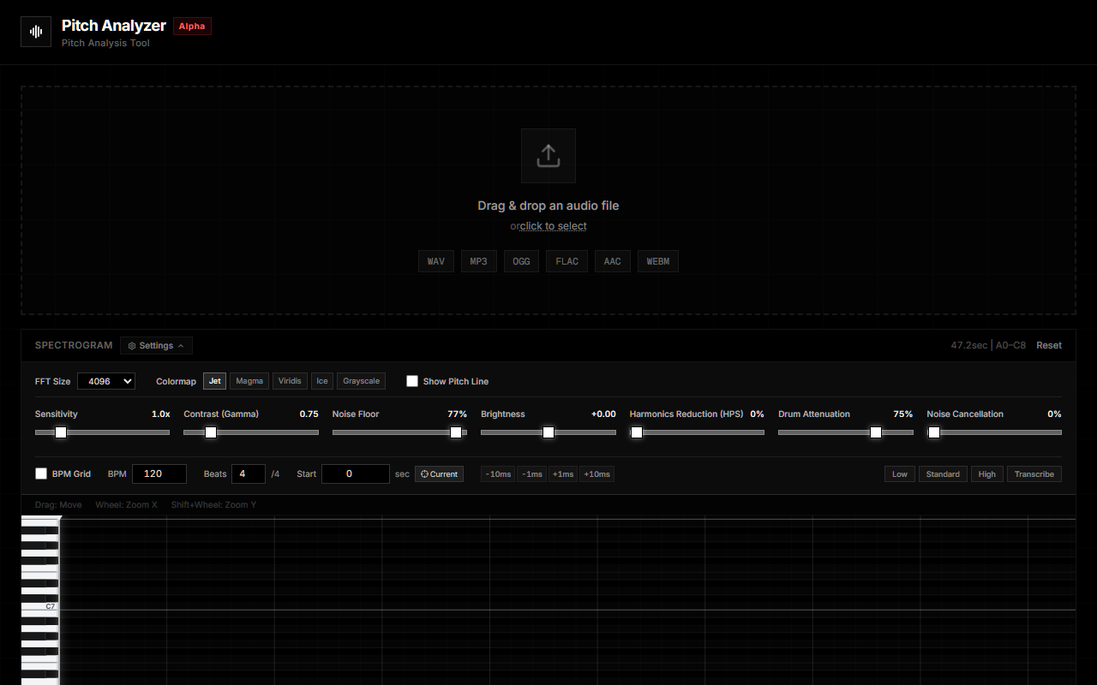This screenshot has width=1097, height=685.
Task: Click the C7 piano key
Action: pos(39,605)
